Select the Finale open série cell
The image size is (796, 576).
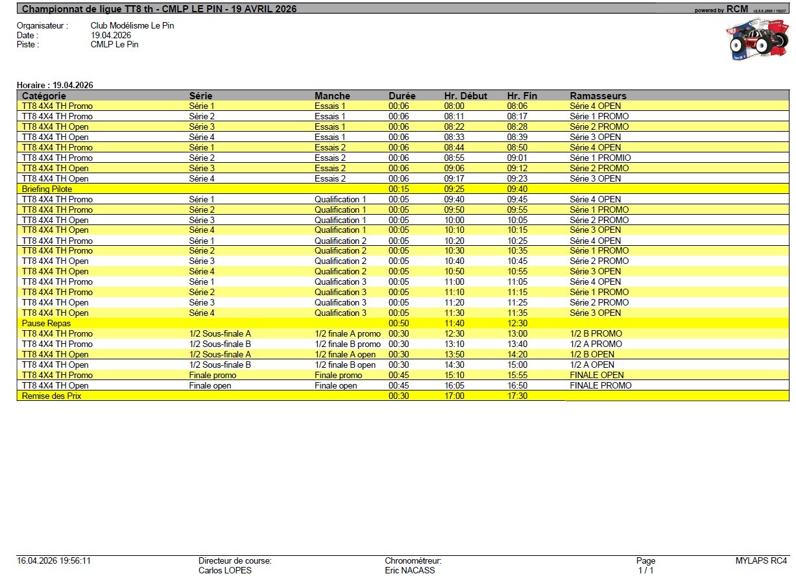click(210, 385)
